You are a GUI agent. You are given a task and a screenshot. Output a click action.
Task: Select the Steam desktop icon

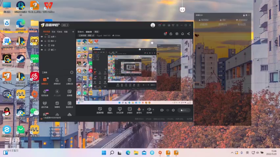(21, 60)
